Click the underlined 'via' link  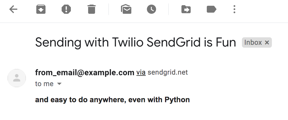pos(141,73)
